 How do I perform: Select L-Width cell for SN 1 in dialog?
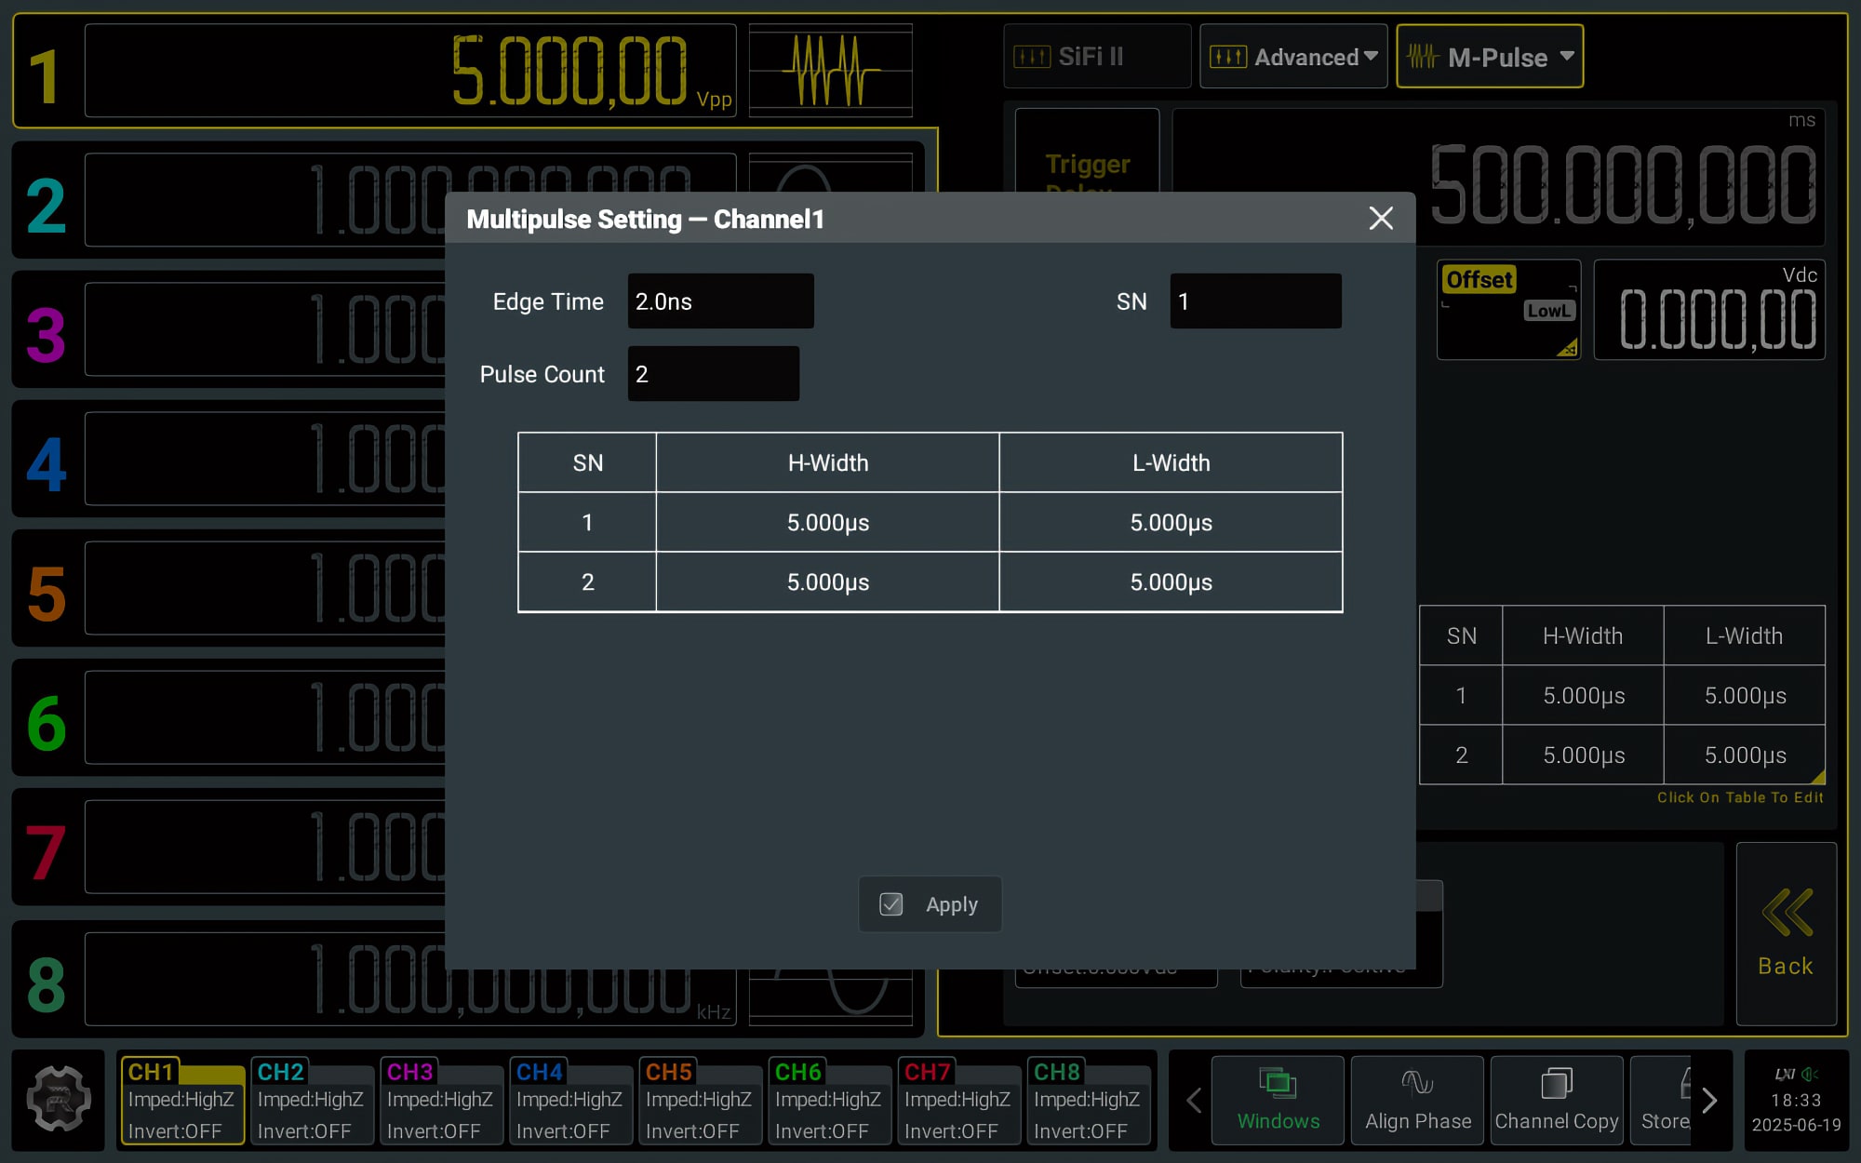coord(1171,523)
